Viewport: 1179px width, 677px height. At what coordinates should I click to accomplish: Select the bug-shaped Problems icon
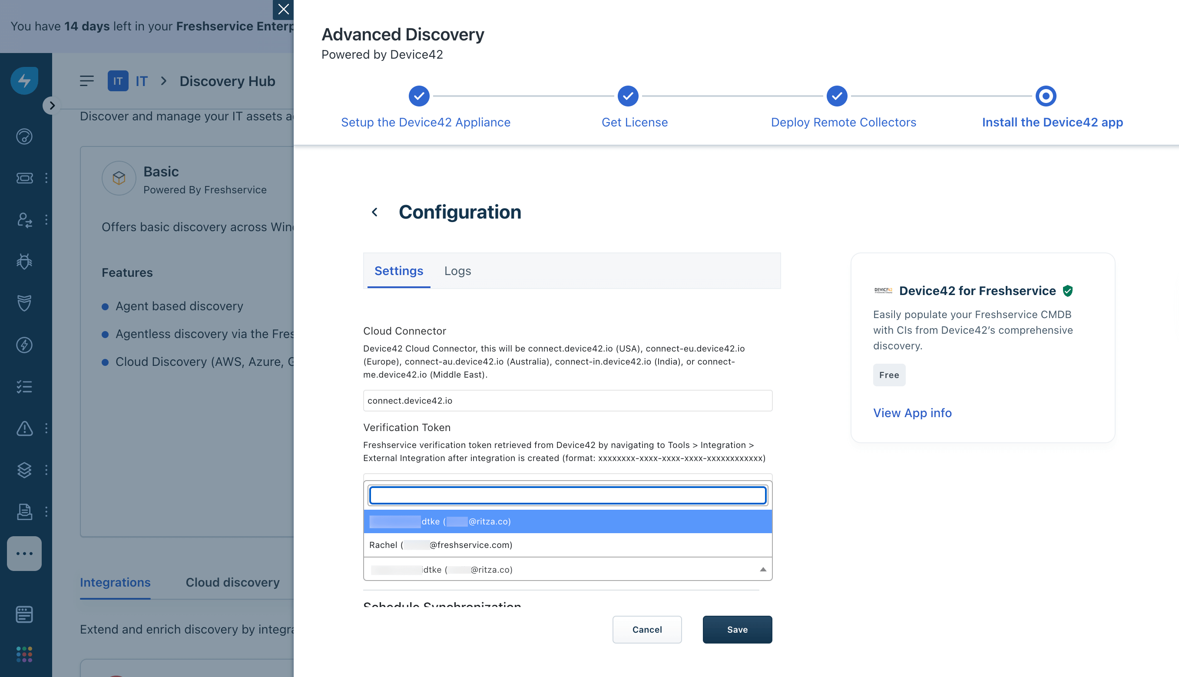[24, 261]
